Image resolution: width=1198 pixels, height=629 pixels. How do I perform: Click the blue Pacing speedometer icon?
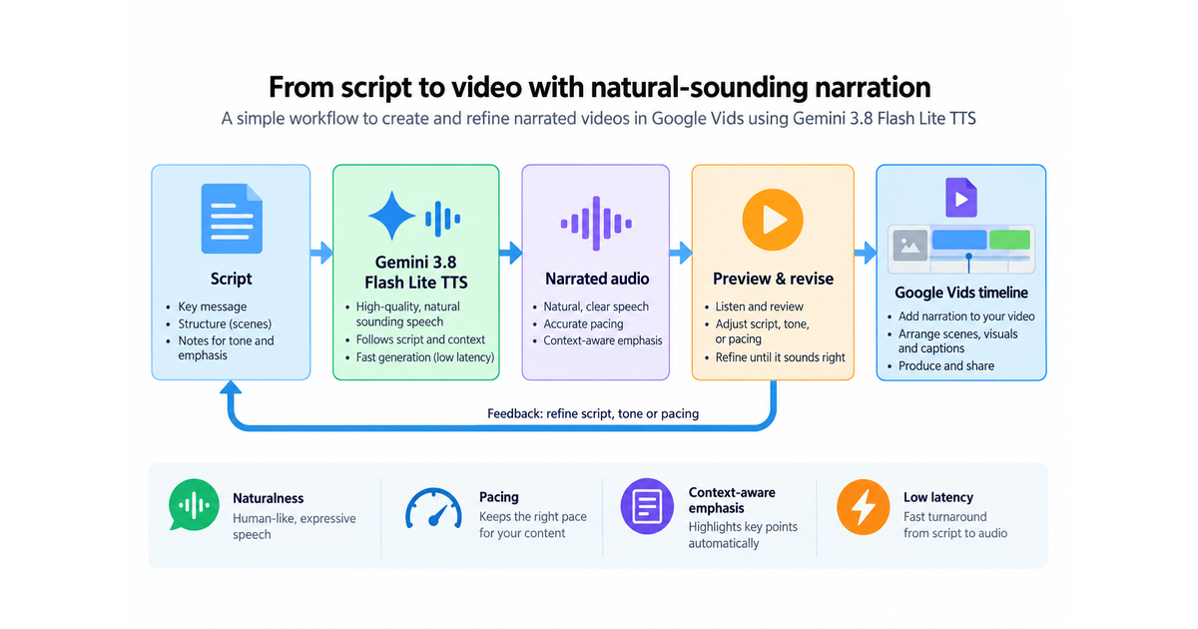pyautogui.click(x=432, y=509)
